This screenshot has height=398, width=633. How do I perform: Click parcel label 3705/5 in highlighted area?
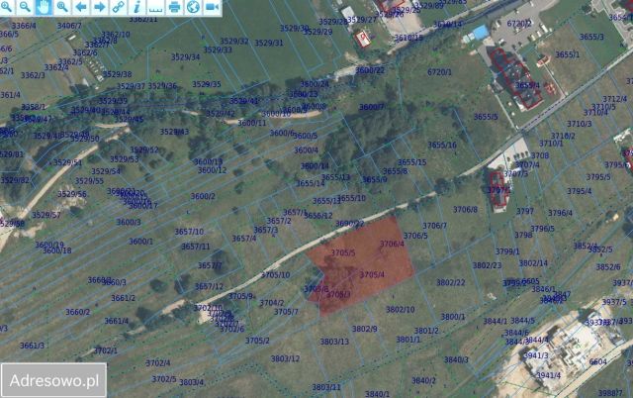point(343,252)
